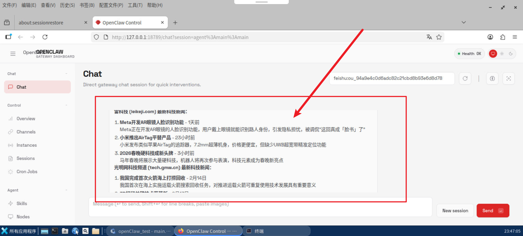Click the translate page icon
Image resolution: width=523 pixels, height=236 pixels.
click(429, 37)
